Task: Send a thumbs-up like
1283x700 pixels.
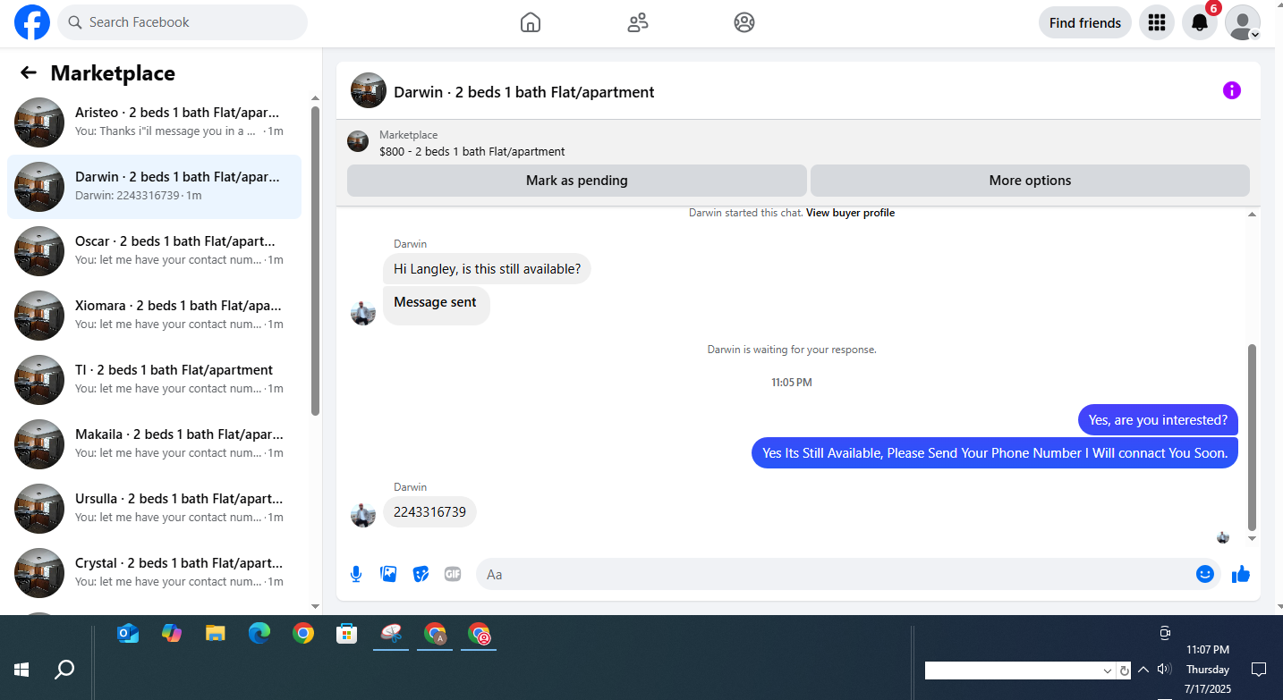Action: (1241, 574)
